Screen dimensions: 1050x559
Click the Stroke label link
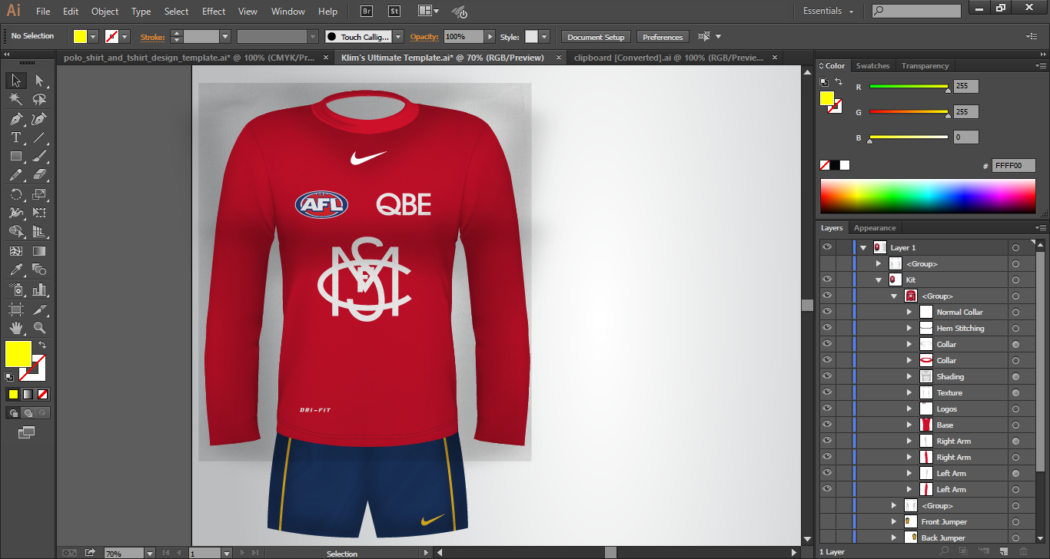(x=152, y=37)
